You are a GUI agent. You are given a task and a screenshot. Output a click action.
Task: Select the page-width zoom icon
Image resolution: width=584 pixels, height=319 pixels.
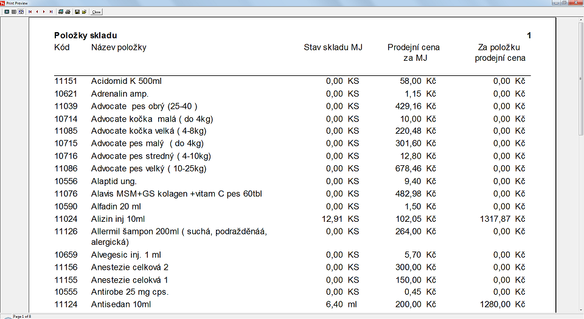click(x=21, y=12)
